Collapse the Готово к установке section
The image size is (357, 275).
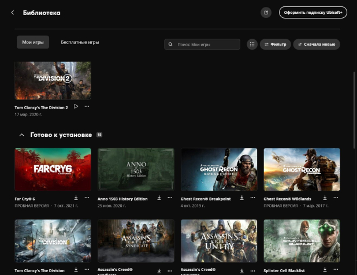[21, 135]
